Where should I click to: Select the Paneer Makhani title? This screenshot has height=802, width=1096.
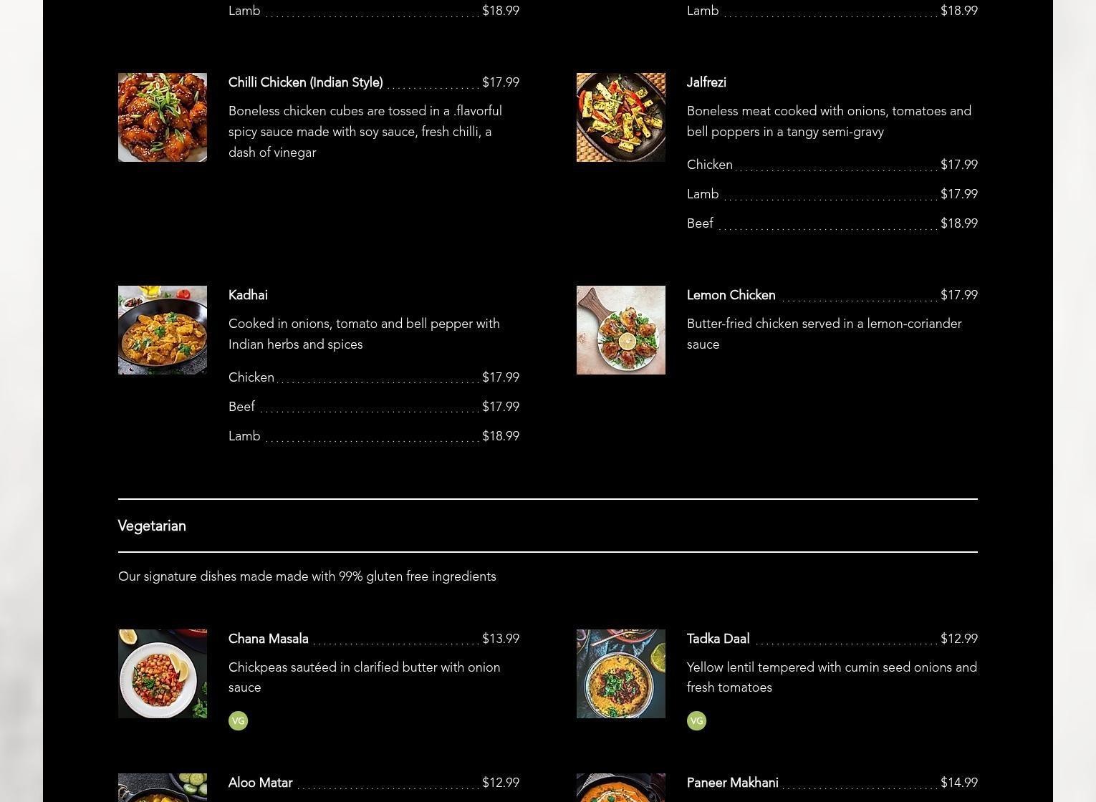coord(733,783)
